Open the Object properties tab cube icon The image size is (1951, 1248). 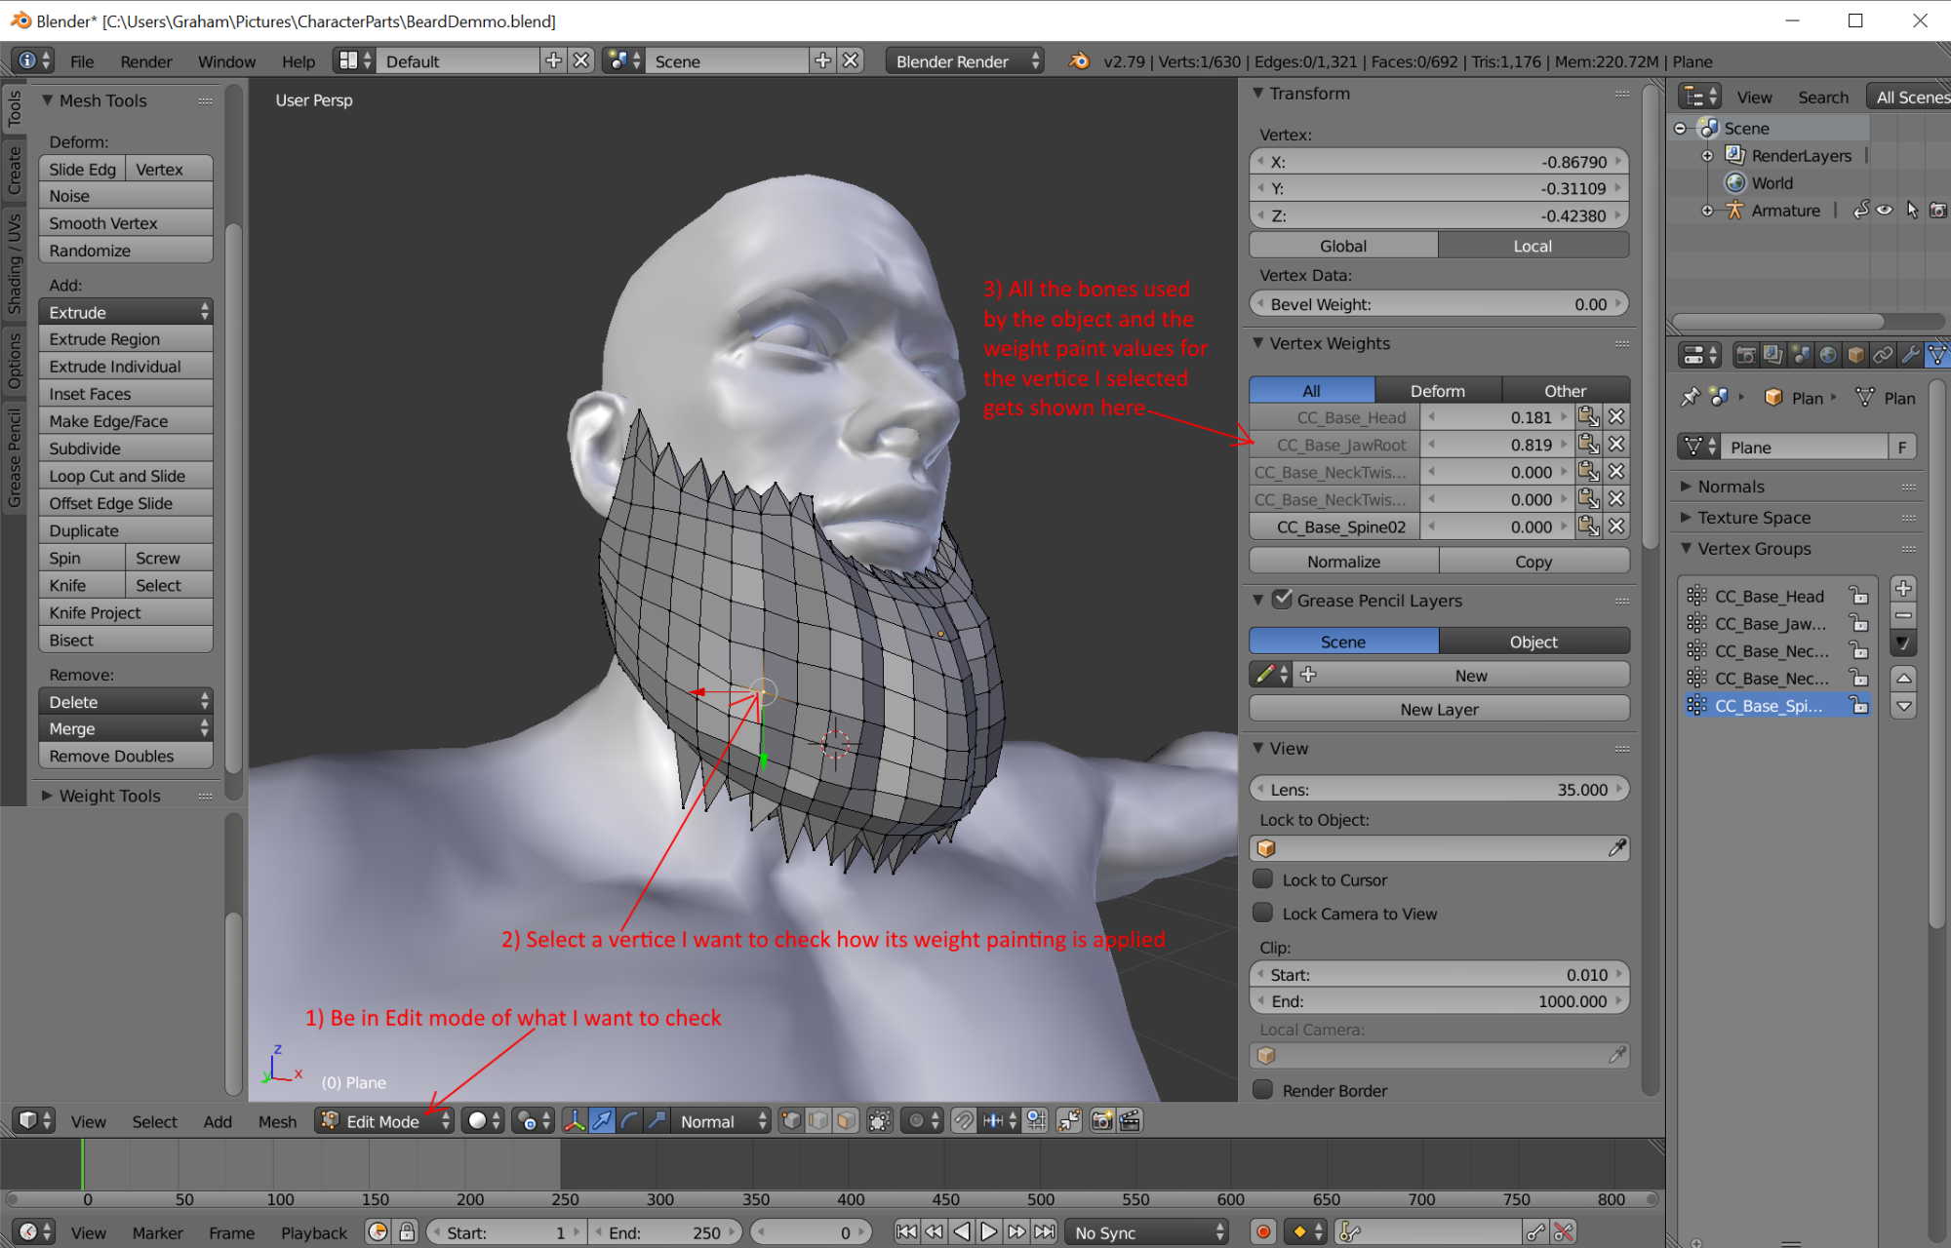coord(1855,355)
